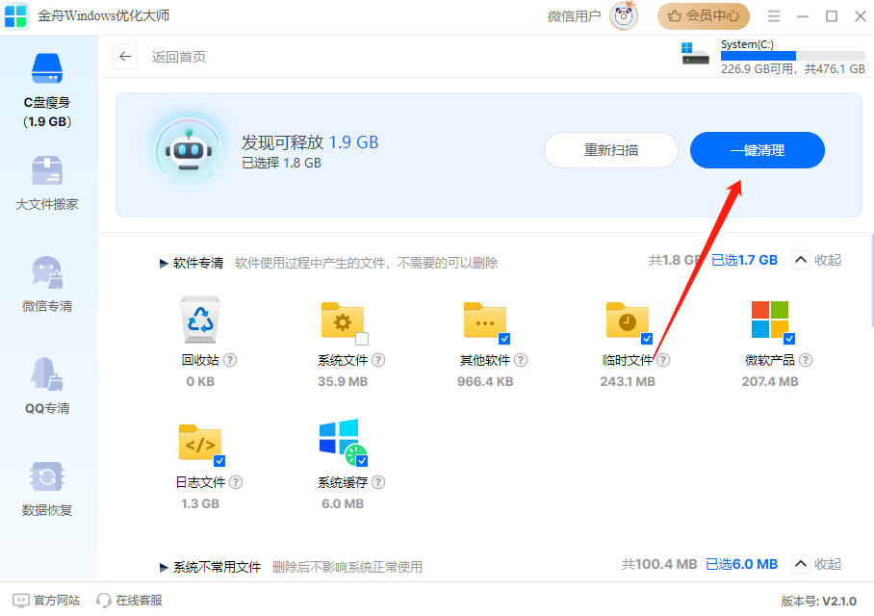Screen dimensions: 874x616
Task: Check the 系统文件 checkbox
Action: coord(362,339)
